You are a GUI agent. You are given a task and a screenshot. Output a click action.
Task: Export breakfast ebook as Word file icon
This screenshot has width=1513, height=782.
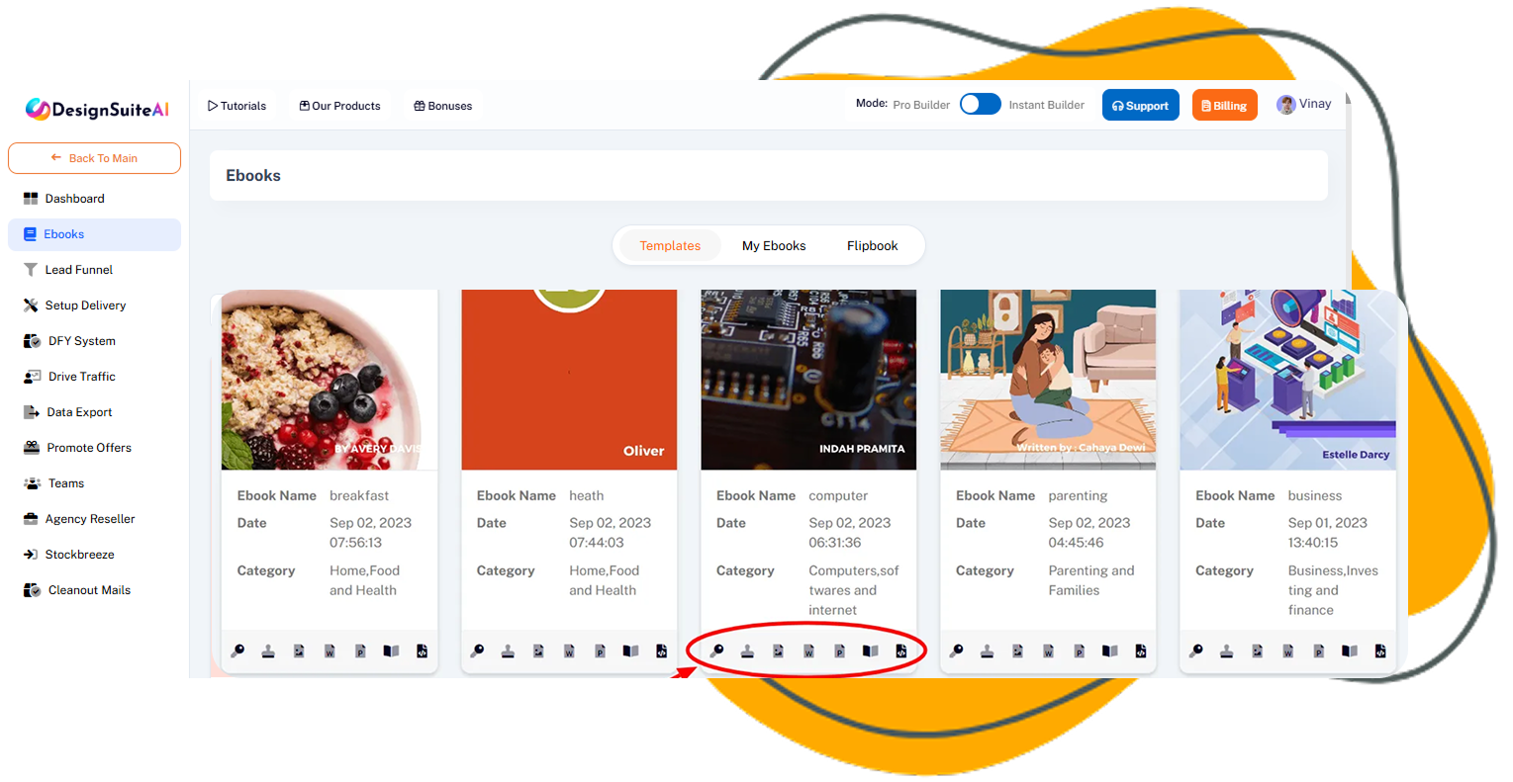point(330,651)
